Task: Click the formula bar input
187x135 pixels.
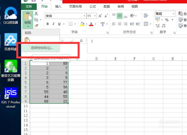Action: (137, 46)
